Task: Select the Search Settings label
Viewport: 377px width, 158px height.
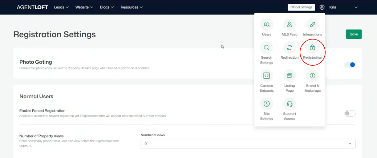Action: [x=266, y=60]
